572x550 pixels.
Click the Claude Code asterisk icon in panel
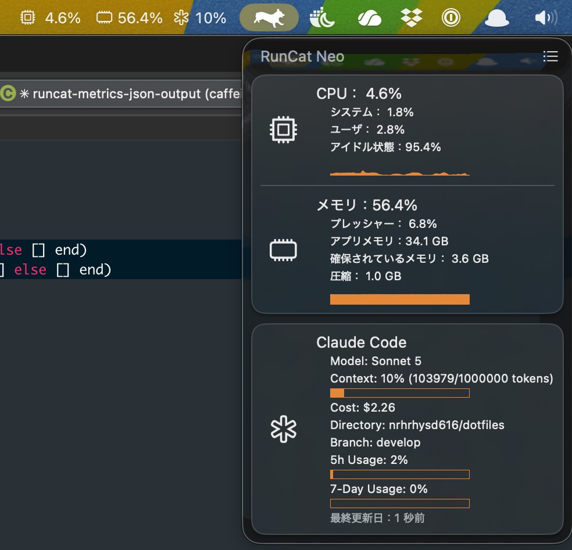[x=284, y=429]
